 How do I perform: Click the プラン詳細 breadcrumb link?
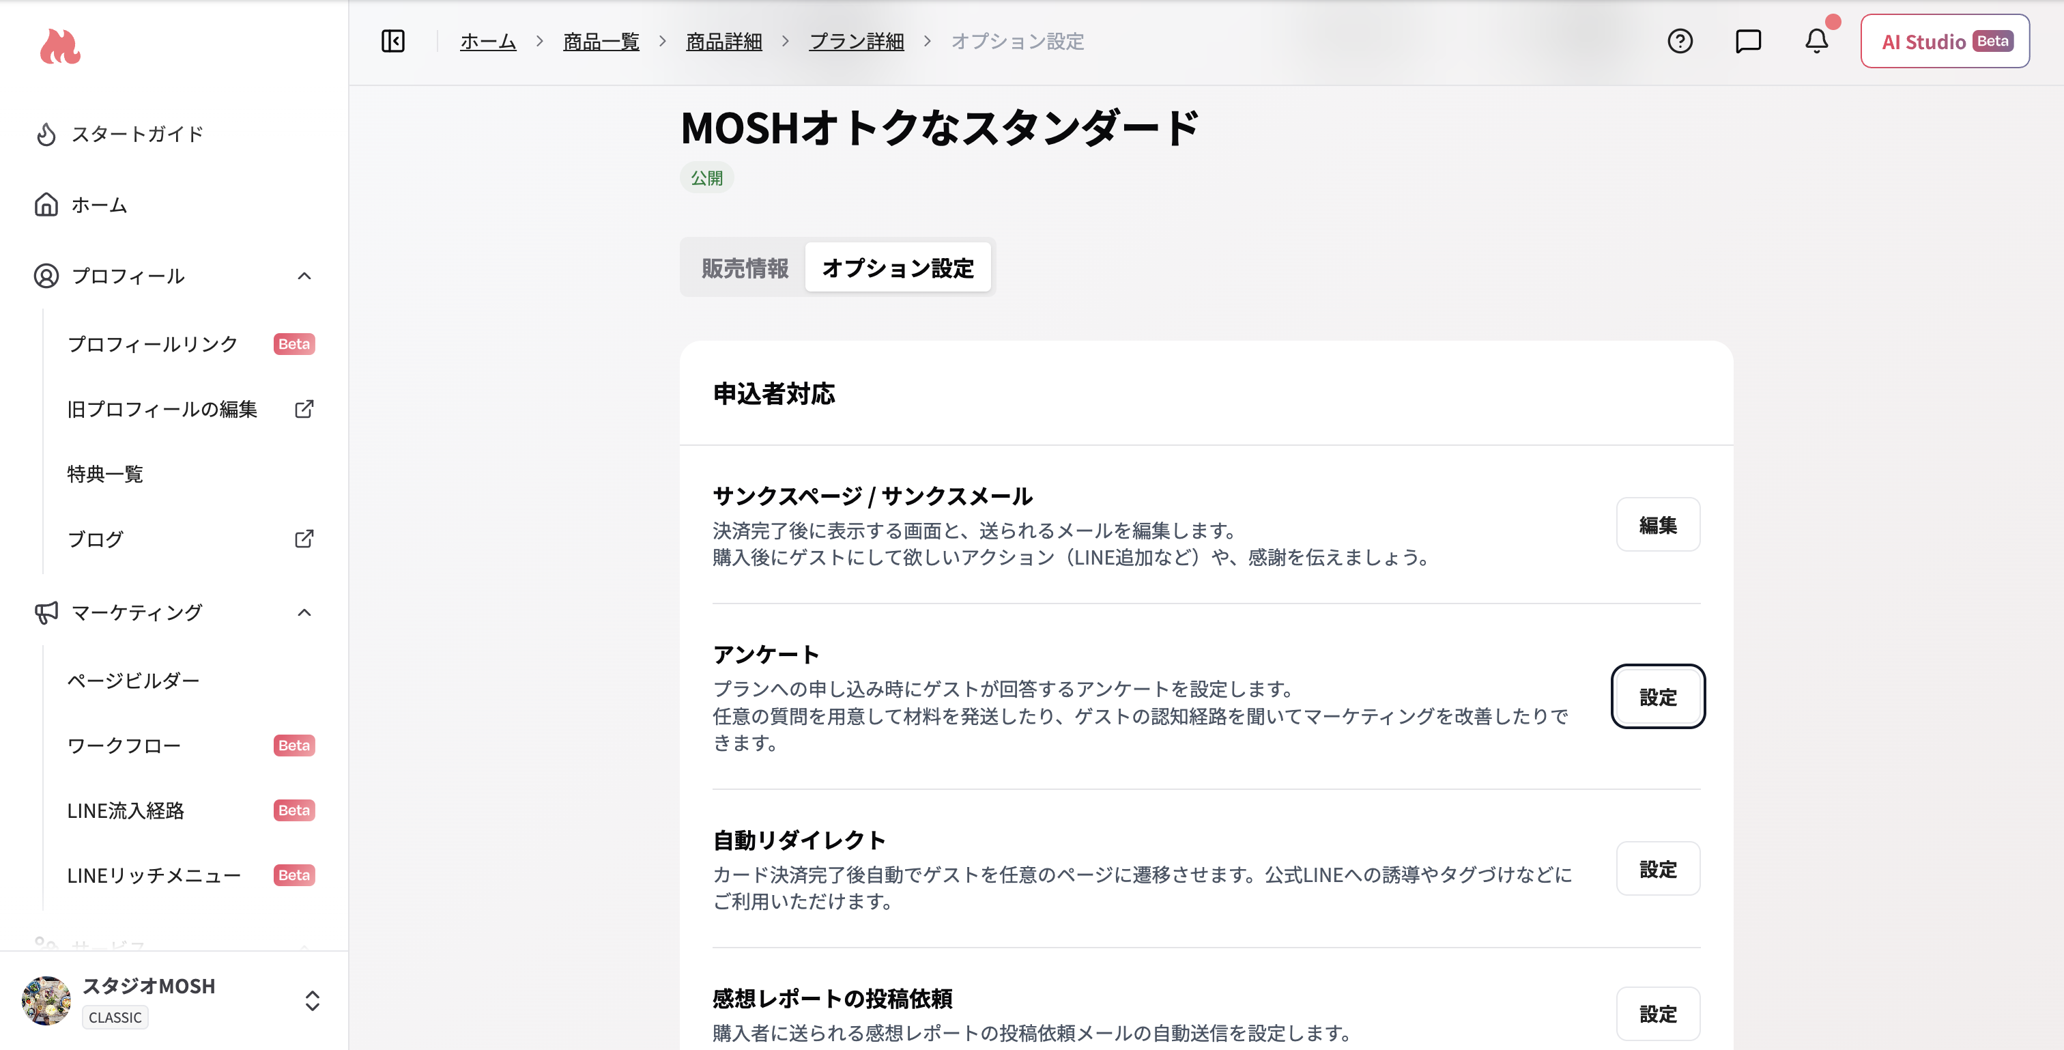pos(857,41)
